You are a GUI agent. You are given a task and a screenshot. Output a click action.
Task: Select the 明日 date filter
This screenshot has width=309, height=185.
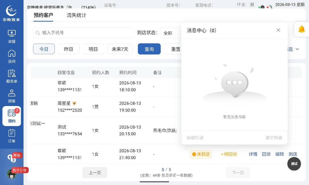(x=93, y=49)
